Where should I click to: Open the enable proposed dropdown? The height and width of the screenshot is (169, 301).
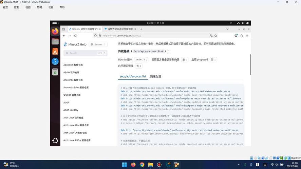pos(213,60)
